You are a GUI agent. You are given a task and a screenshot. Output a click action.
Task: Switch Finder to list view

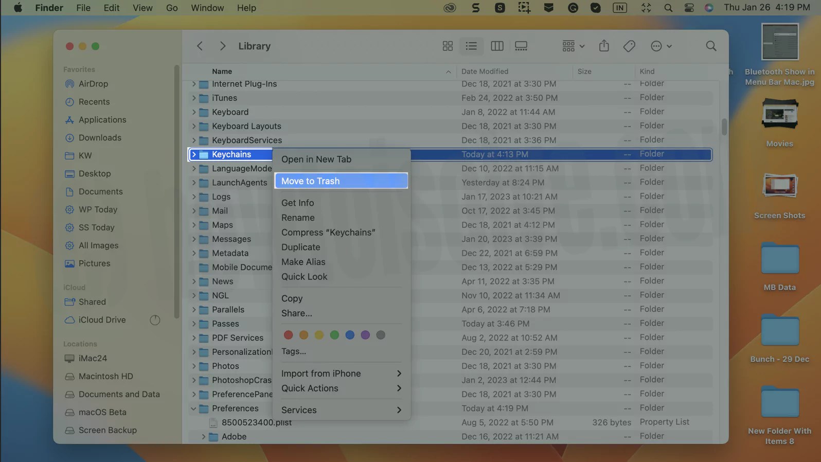pos(471,46)
